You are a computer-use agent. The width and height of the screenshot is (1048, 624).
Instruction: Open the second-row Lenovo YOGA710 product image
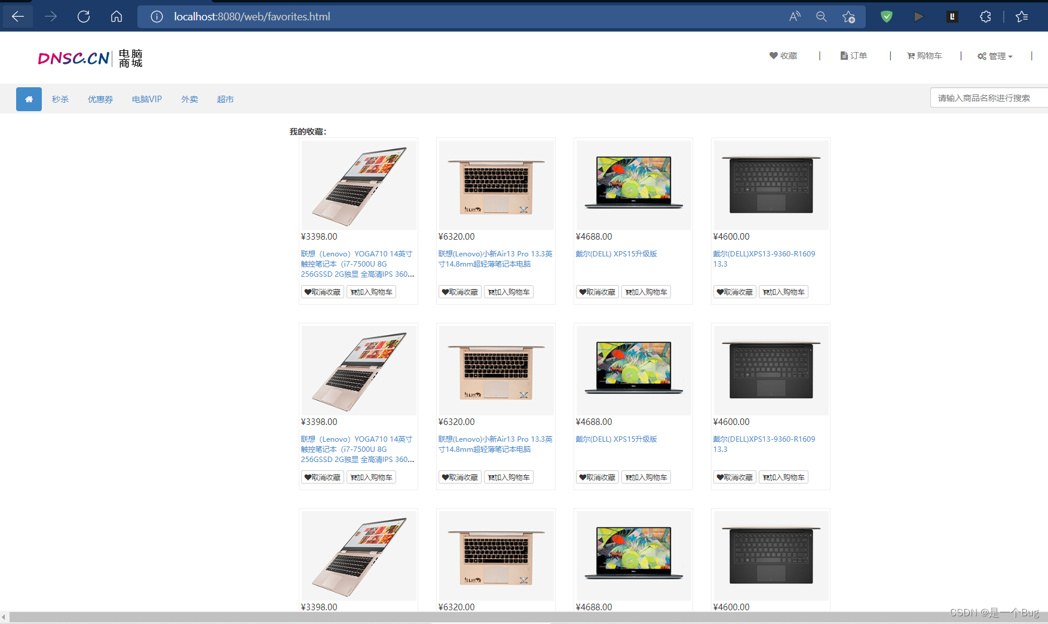[358, 370]
